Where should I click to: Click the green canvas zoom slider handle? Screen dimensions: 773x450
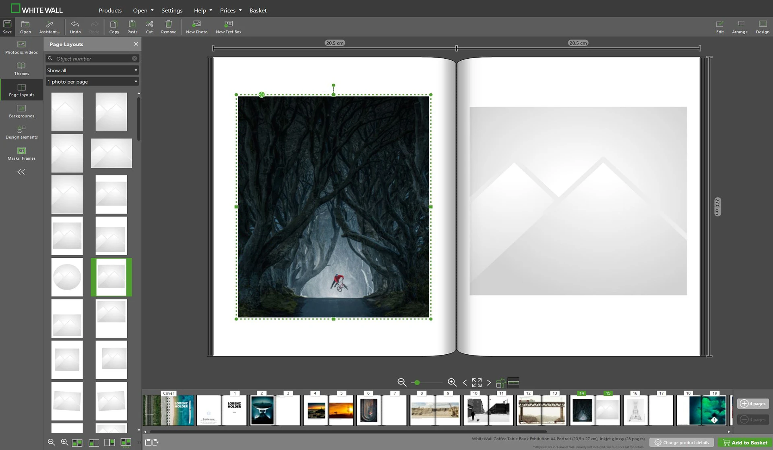tap(417, 382)
